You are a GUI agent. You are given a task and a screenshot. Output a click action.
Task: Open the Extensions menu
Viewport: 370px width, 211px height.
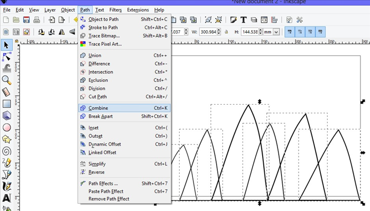(x=138, y=10)
